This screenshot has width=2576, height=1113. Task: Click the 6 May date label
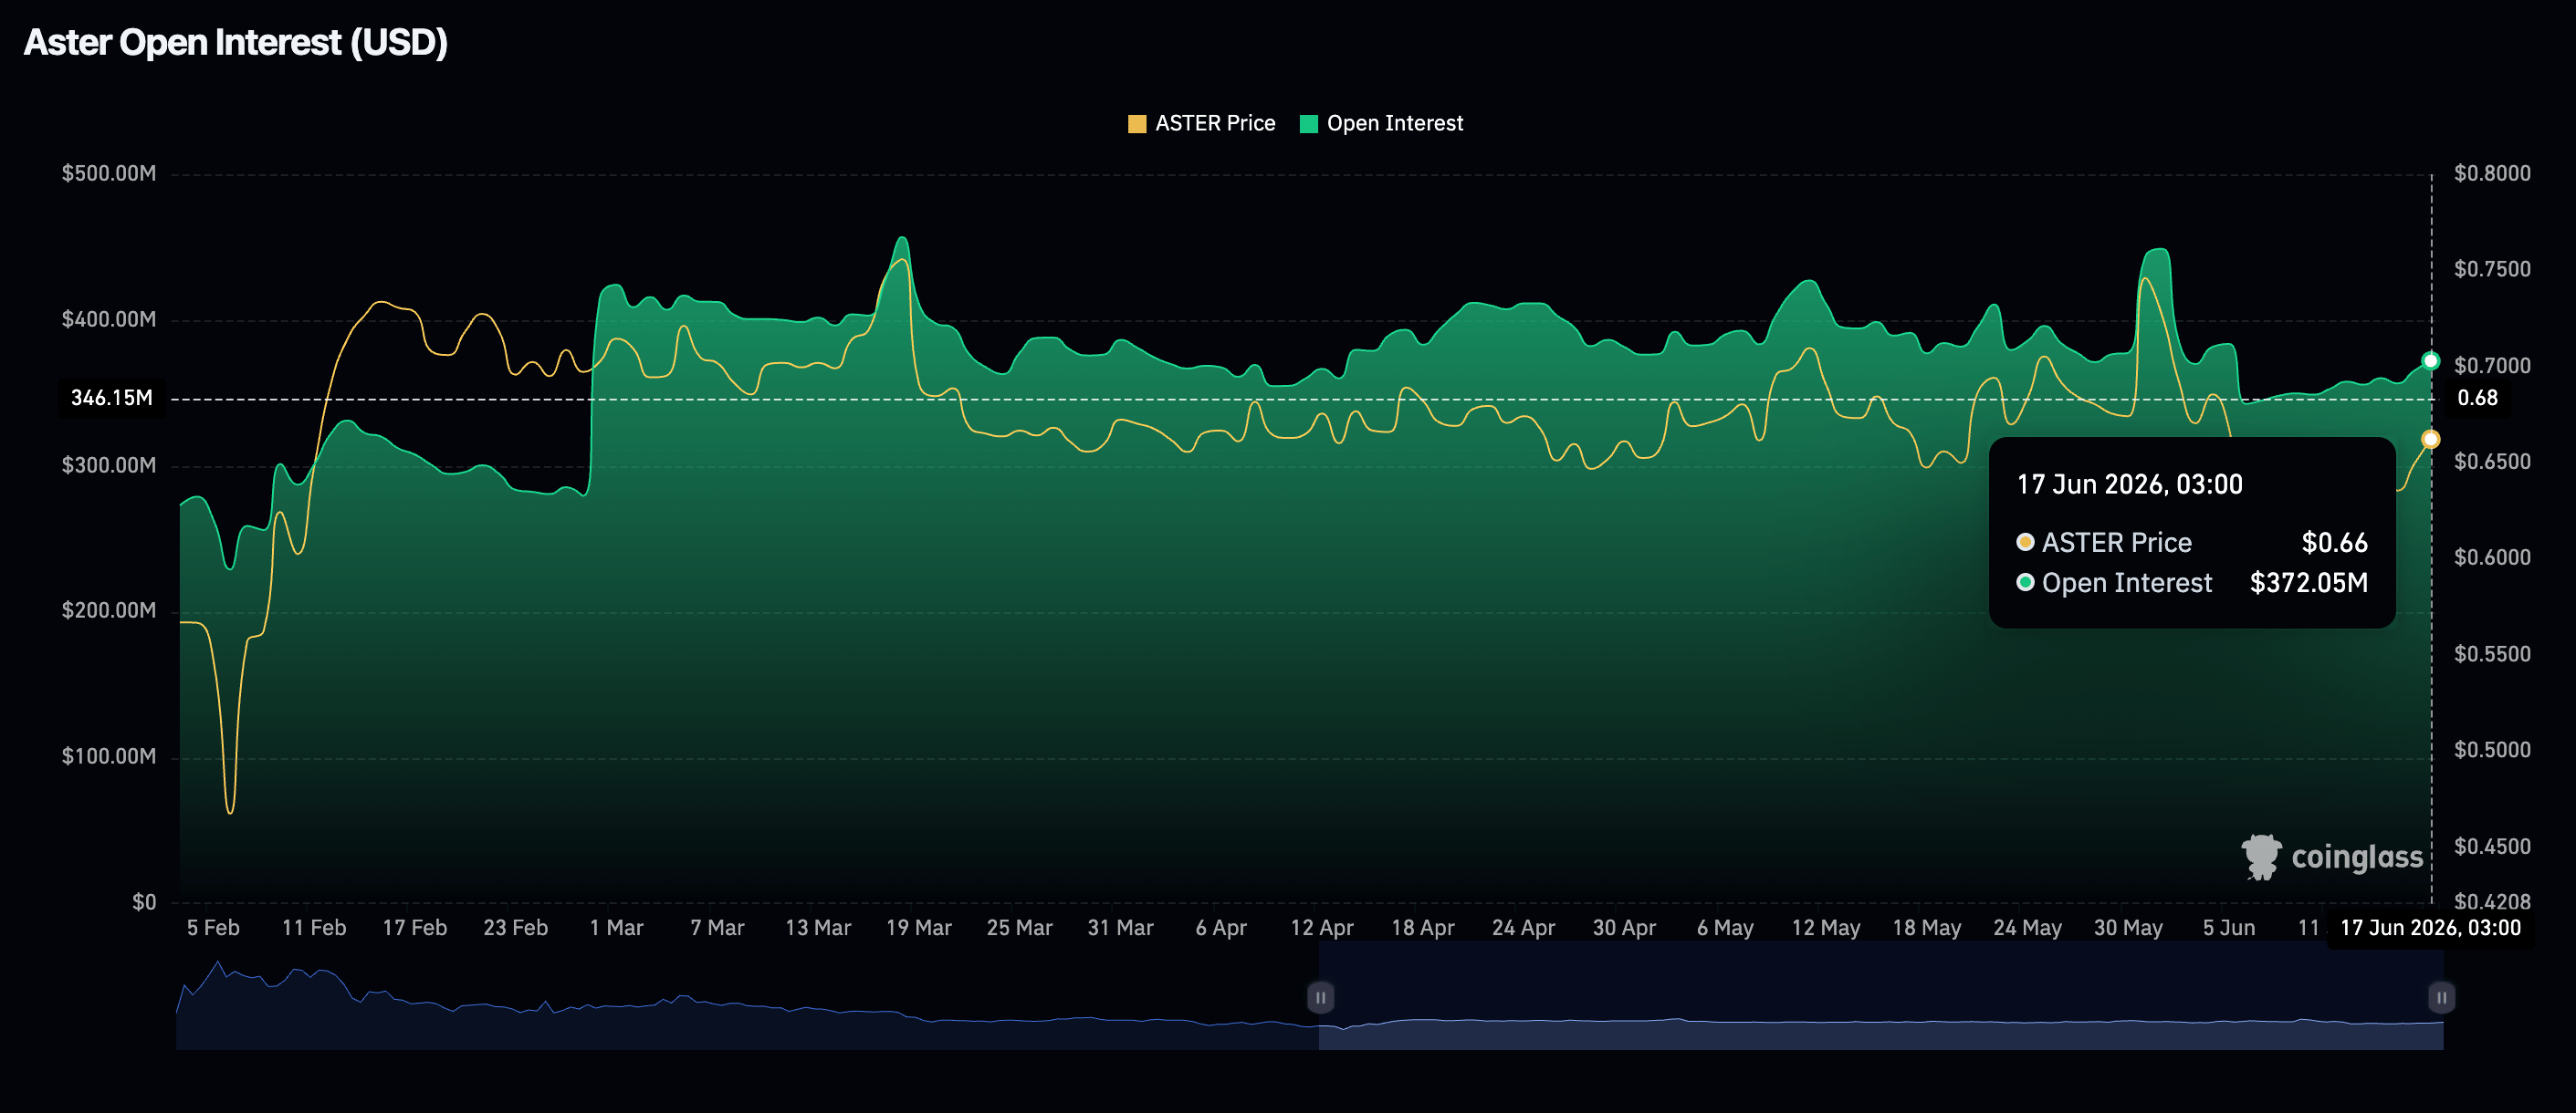tap(1725, 928)
